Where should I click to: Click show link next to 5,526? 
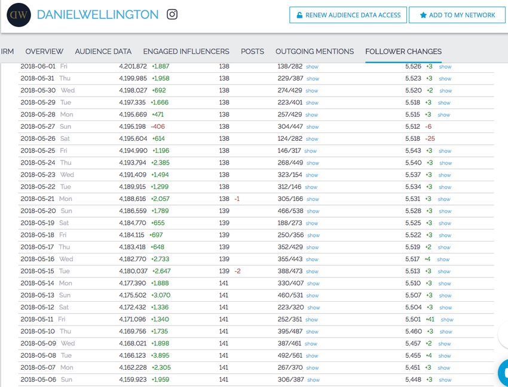[x=445, y=67]
